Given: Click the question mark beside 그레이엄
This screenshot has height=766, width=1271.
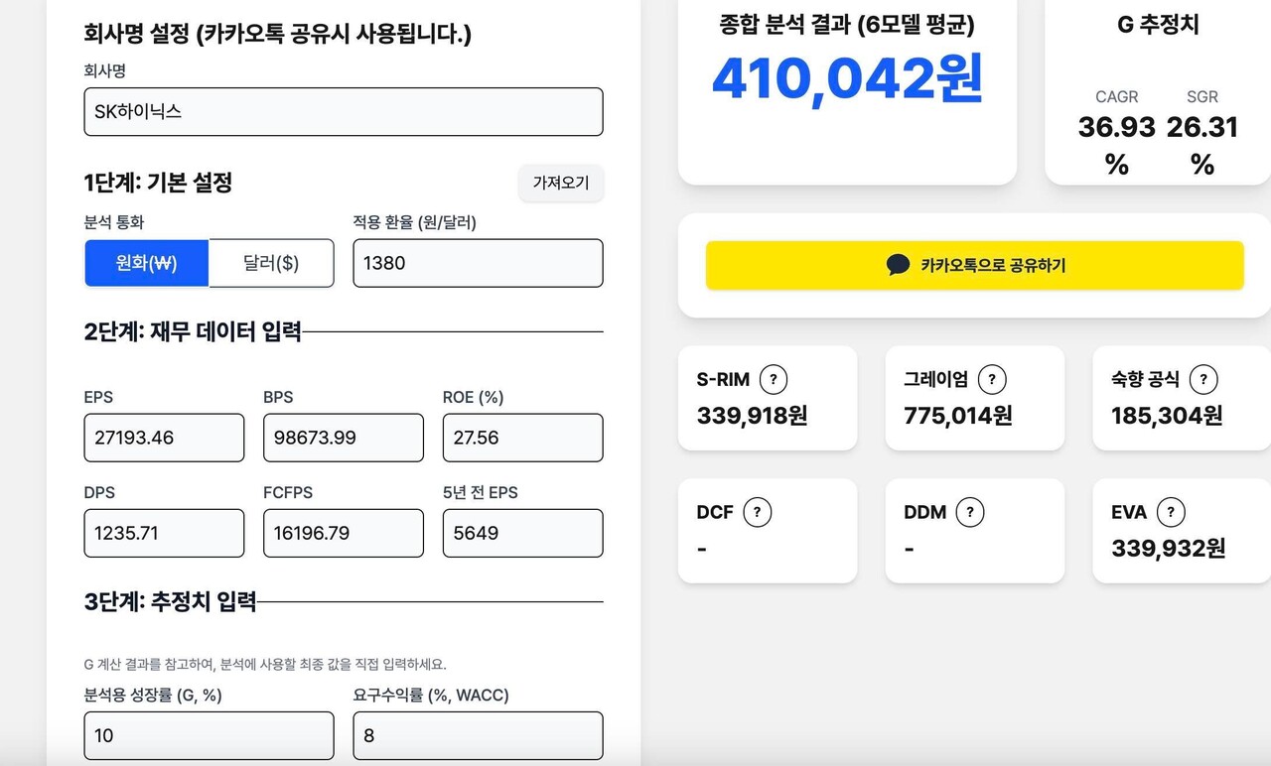Looking at the screenshot, I should tap(993, 379).
